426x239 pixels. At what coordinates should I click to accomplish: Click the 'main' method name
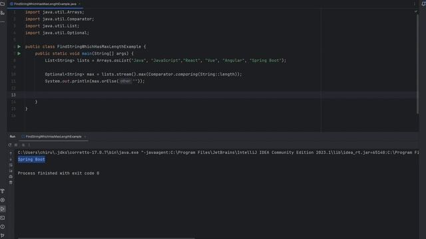(x=87, y=54)
